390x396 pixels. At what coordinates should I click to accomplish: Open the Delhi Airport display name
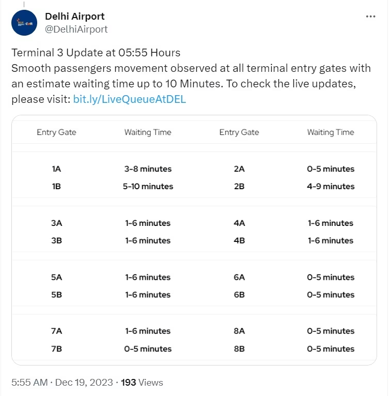point(75,17)
